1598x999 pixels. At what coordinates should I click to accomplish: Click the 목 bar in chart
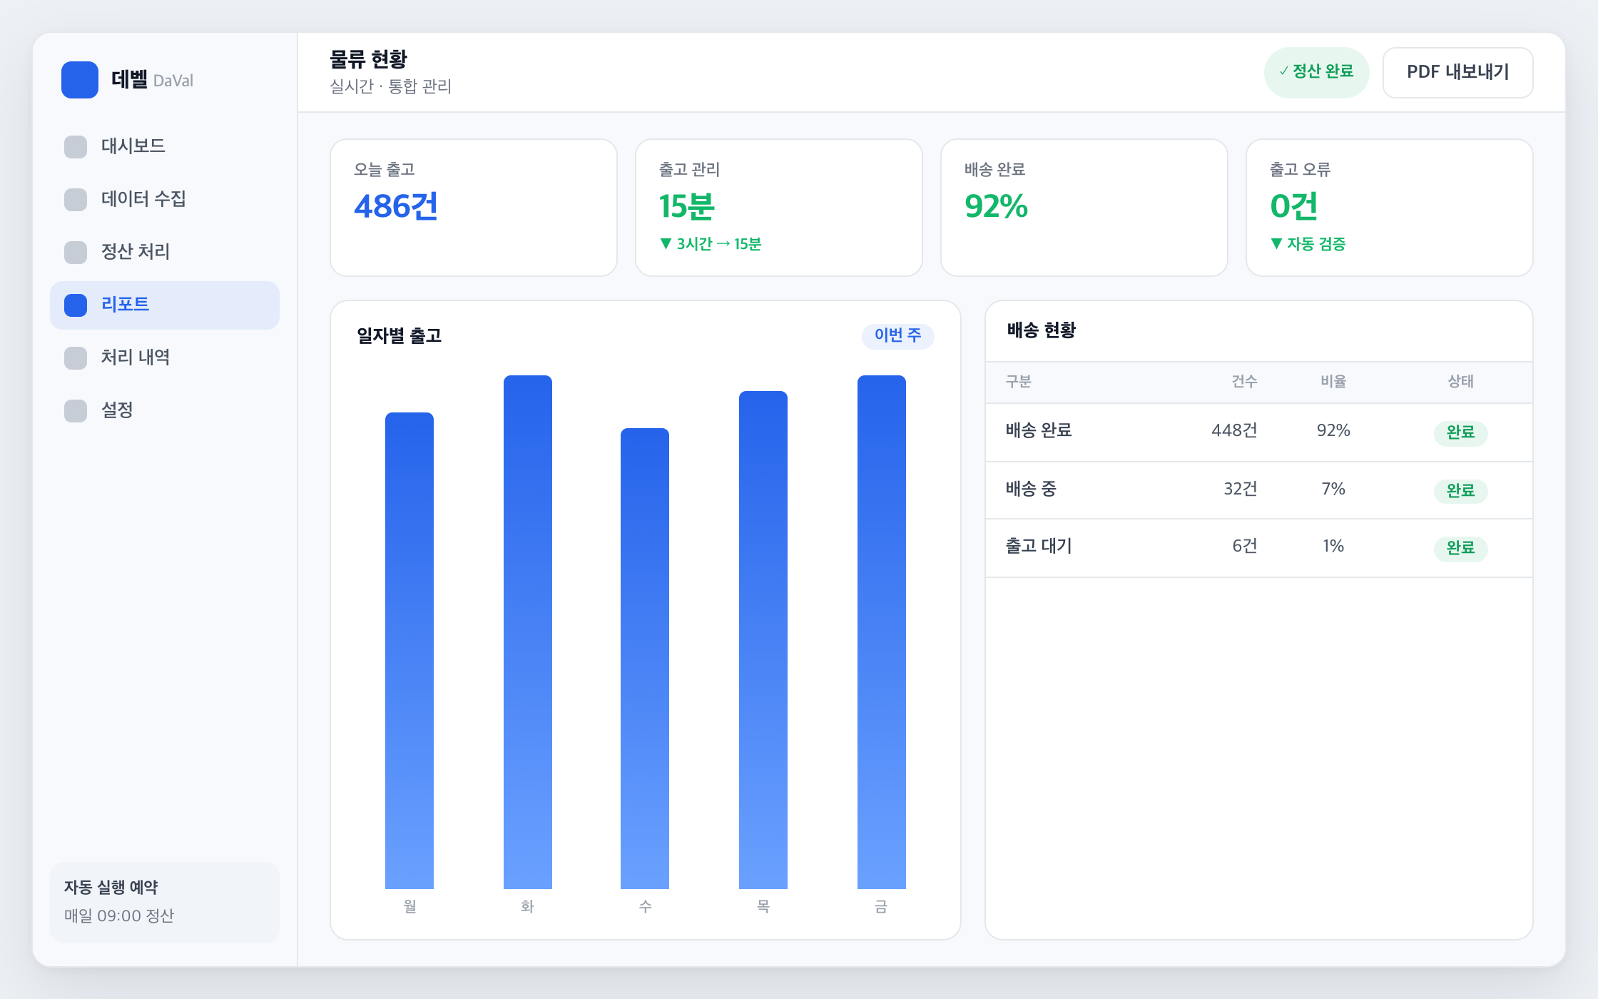(x=763, y=640)
